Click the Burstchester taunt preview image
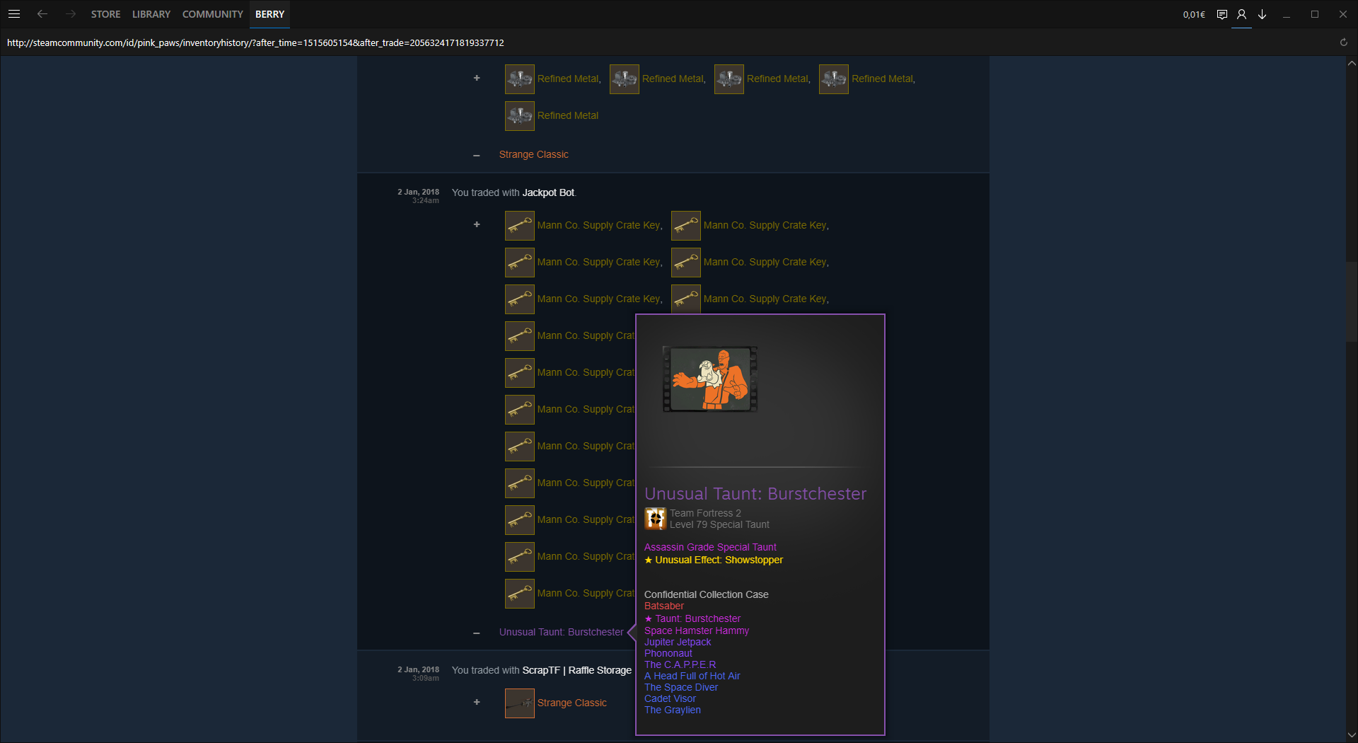 710,379
